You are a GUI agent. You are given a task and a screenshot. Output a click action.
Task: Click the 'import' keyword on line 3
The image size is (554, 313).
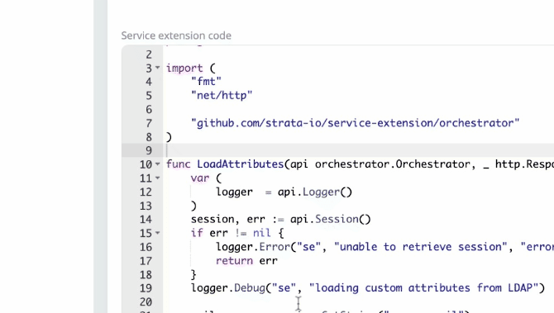[184, 68]
